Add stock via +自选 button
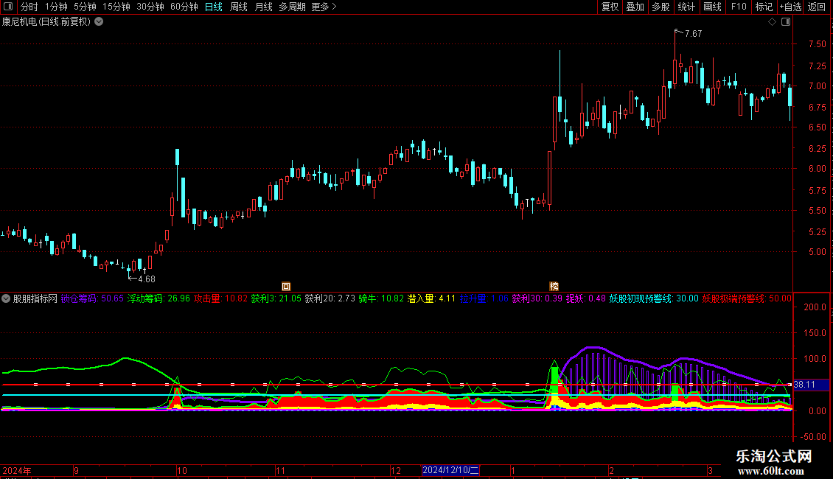The width and height of the screenshot is (833, 479). (790, 7)
